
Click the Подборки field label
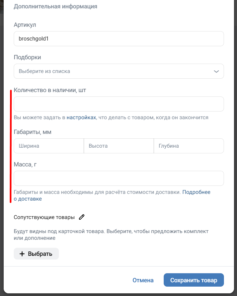tap(27, 57)
